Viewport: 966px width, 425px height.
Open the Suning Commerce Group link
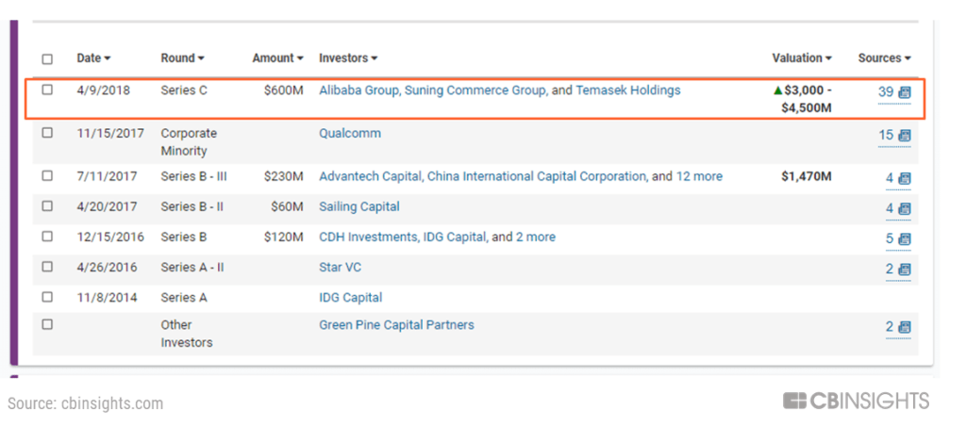[x=475, y=90]
